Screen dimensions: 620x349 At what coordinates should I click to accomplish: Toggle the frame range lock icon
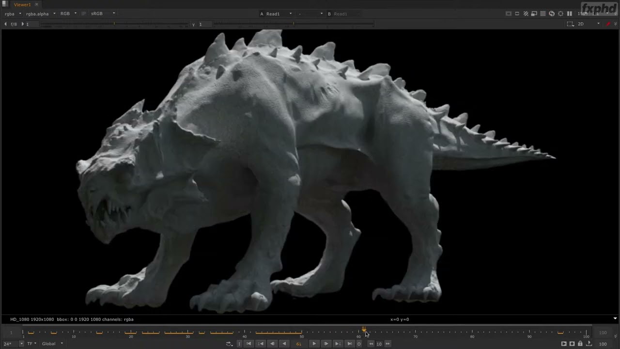tap(580, 344)
